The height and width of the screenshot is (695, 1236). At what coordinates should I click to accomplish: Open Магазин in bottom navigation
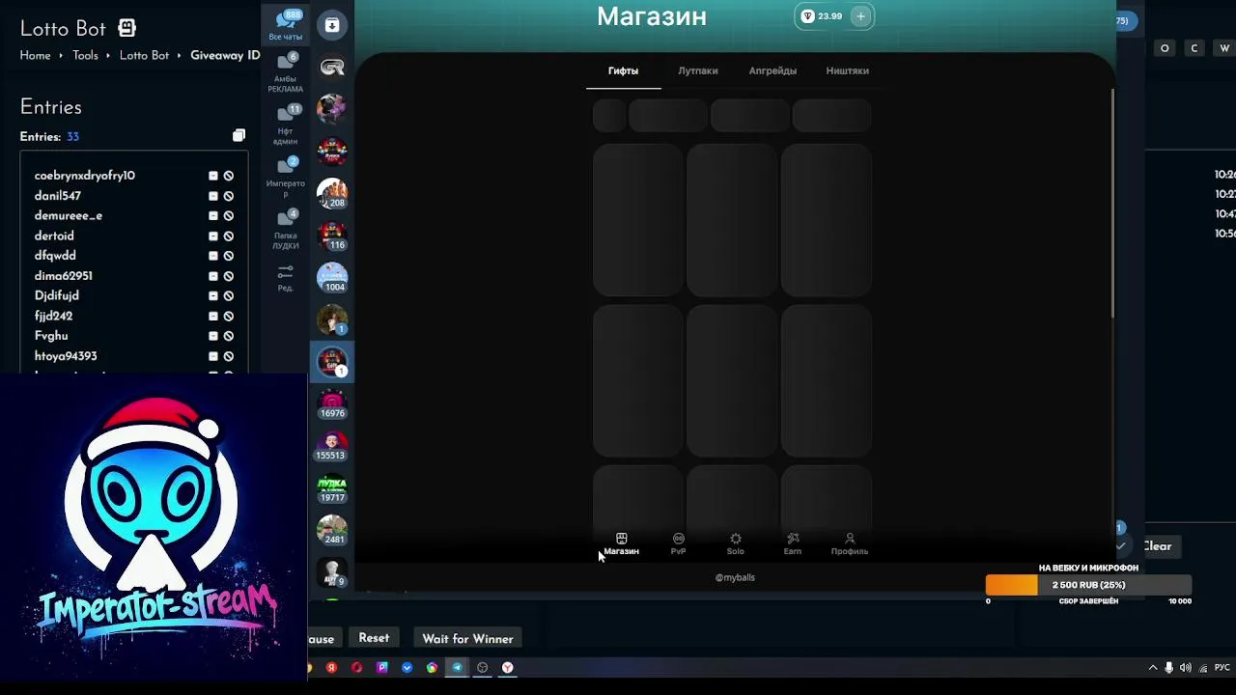click(x=621, y=544)
